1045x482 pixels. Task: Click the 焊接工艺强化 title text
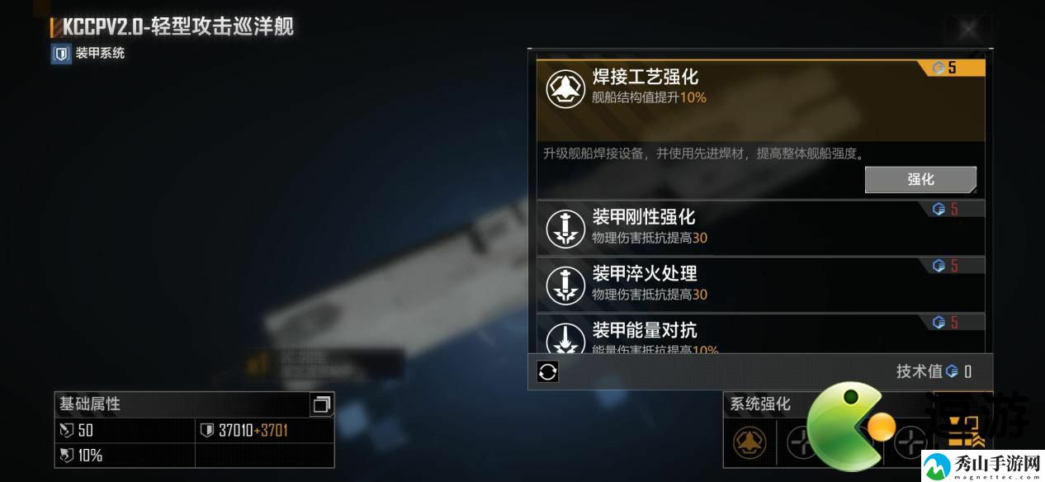click(645, 77)
